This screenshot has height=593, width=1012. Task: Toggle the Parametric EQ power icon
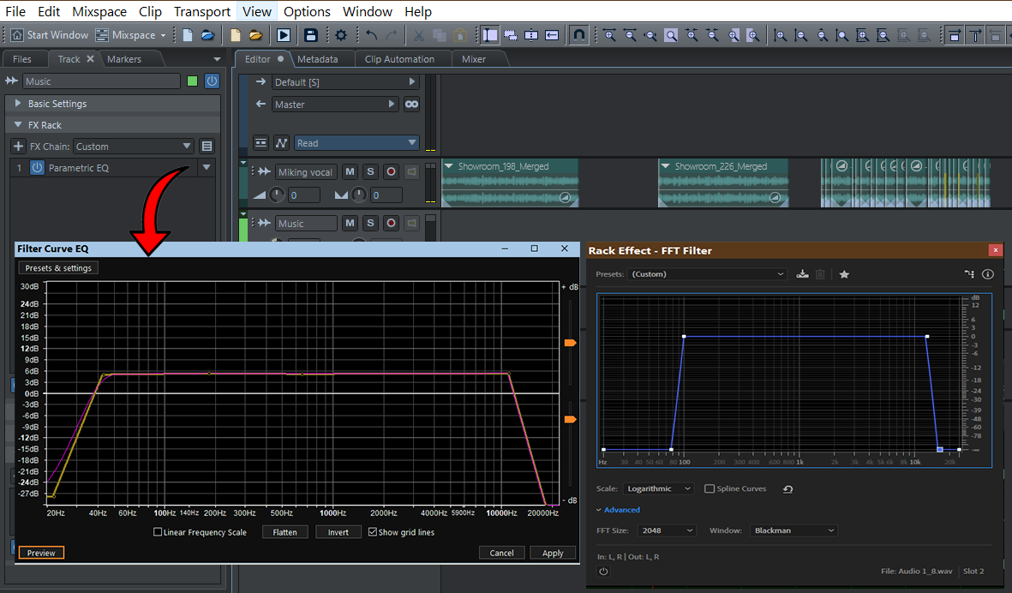point(37,168)
